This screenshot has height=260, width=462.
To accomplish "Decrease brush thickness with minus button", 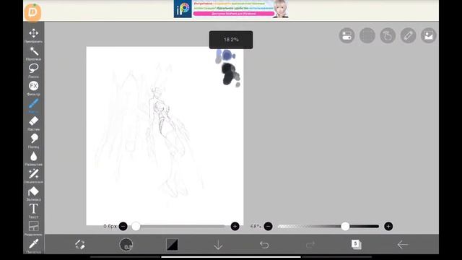I will [x=123, y=226].
